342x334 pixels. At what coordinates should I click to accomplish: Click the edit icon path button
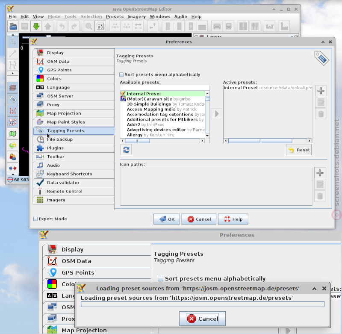click(320, 185)
